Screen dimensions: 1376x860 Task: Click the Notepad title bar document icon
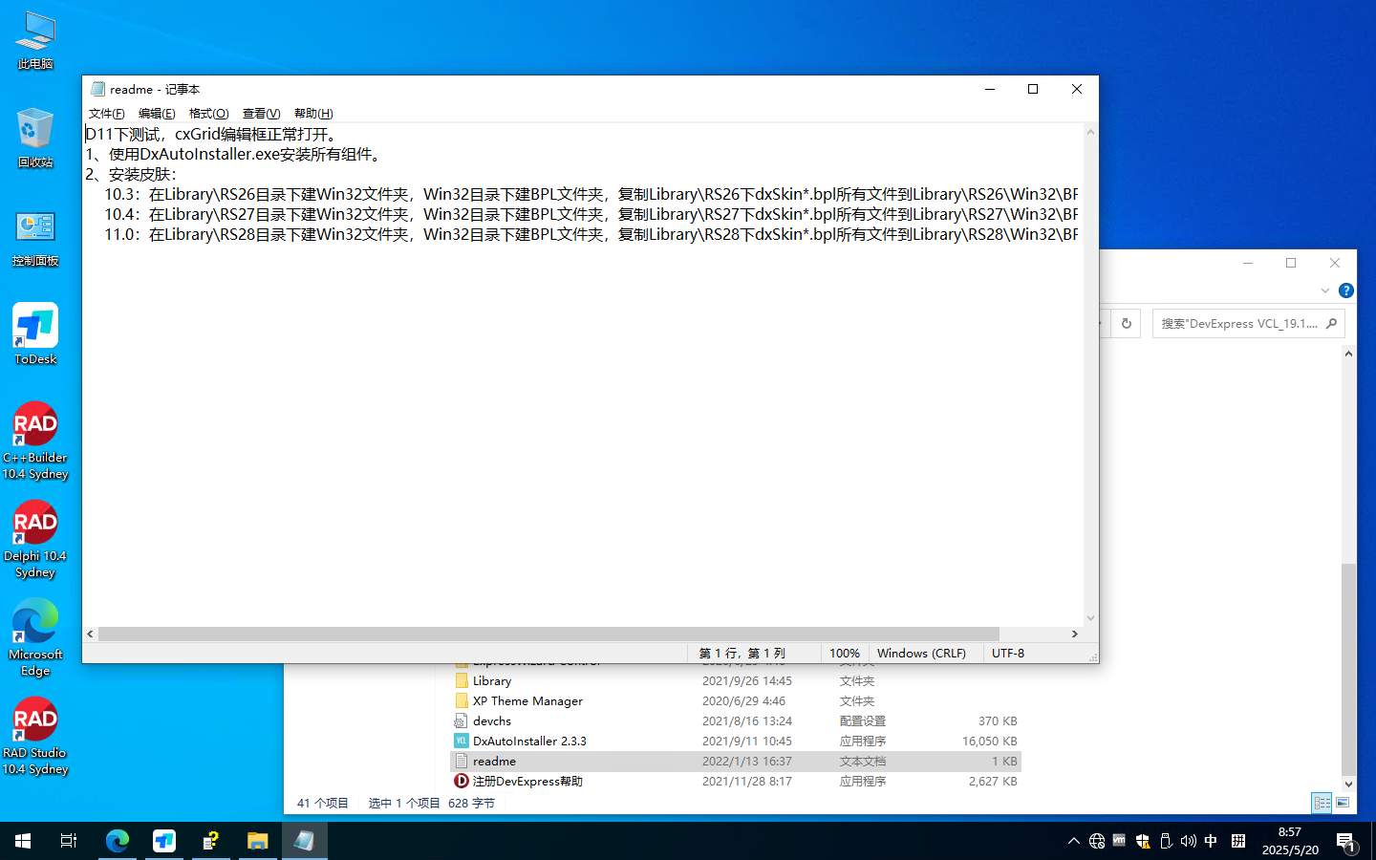(x=97, y=89)
